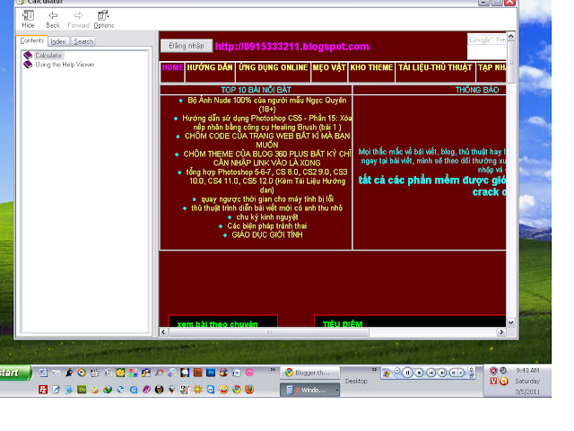Launch Firefox from quick launch
Screen dimensions: 574x431
[249, 390]
